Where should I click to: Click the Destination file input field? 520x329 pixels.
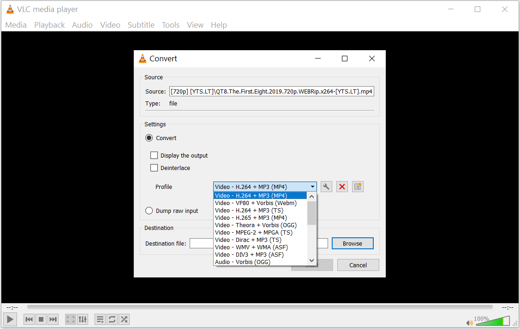pyautogui.click(x=259, y=243)
